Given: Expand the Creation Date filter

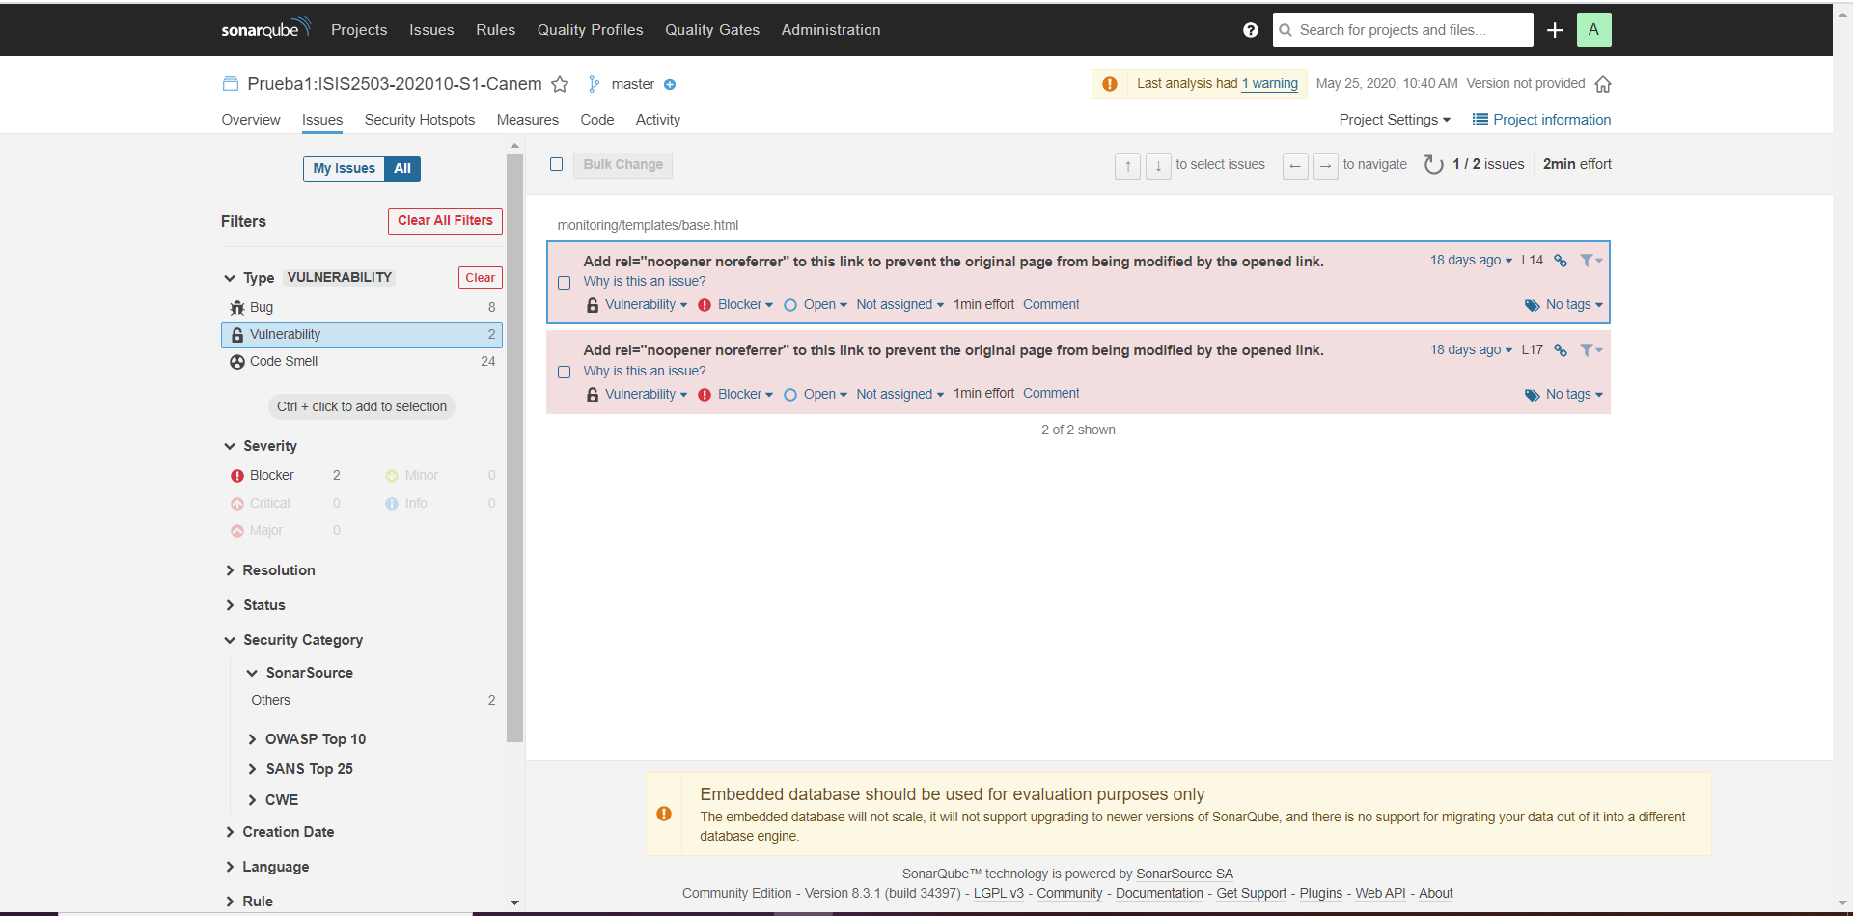Looking at the screenshot, I should (280, 832).
